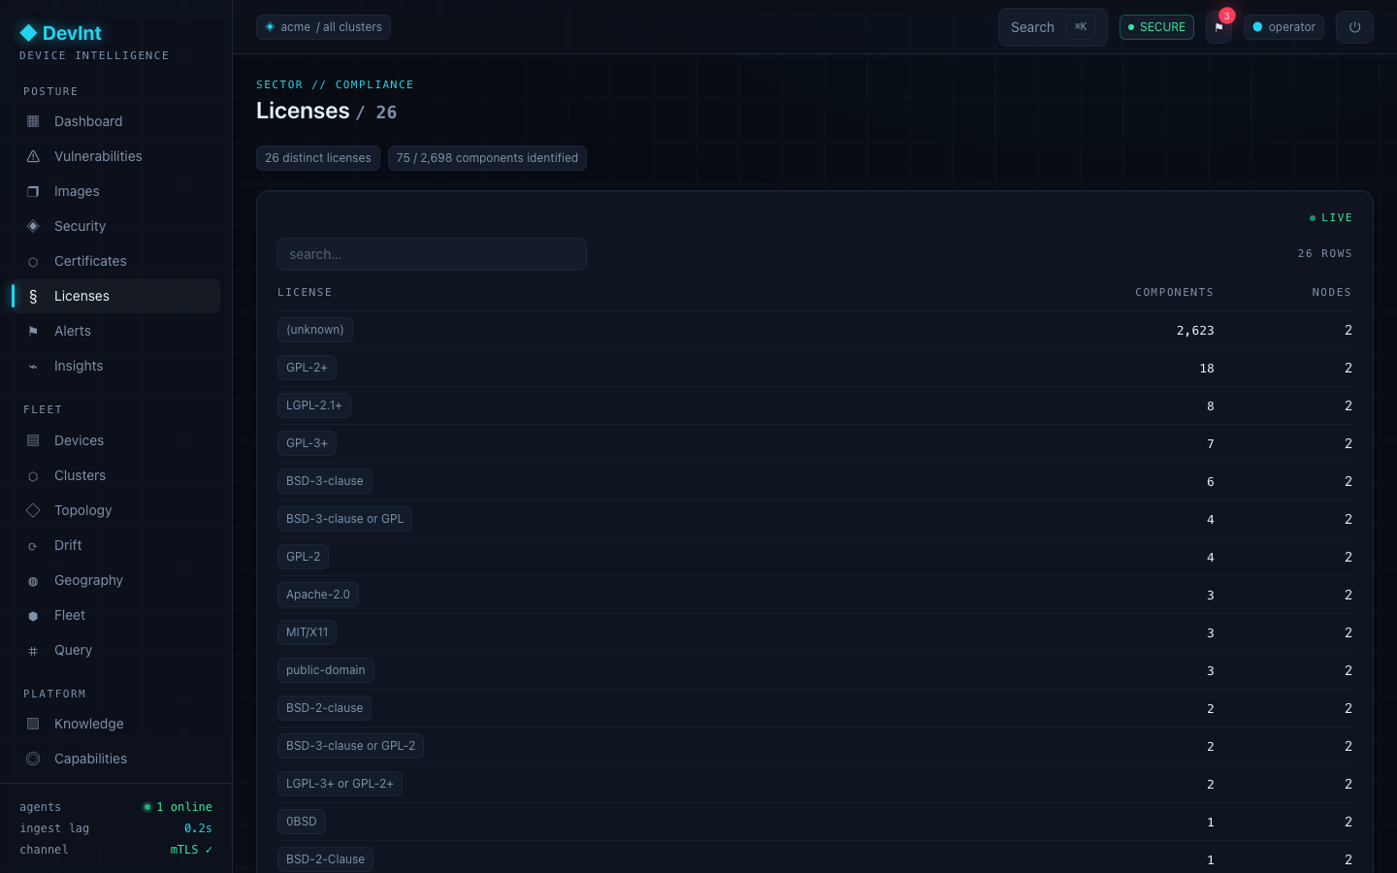Open the Certificates sidebar icon
The image size is (1397, 873).
tap(33, 261)
